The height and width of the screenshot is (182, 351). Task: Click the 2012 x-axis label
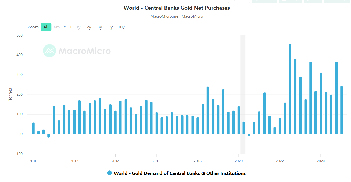tap(74, 161)
